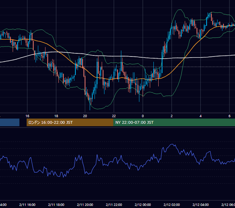Click the 2/11 20:00 date label
The width and height of the screenshot is (235, 208).
pyautogui.click(x=85, y=205)
